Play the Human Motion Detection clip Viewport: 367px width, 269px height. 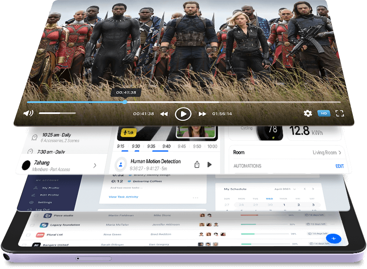click(x=210, y=165)
